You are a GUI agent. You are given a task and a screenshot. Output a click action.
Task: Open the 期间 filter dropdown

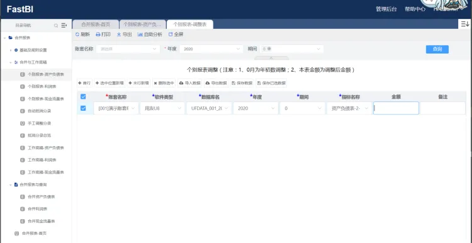coord(291,48)
